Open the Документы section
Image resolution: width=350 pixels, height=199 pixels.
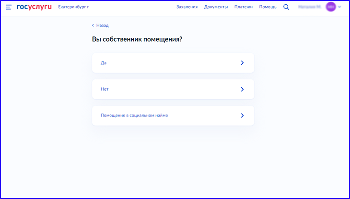coord(216,7)
